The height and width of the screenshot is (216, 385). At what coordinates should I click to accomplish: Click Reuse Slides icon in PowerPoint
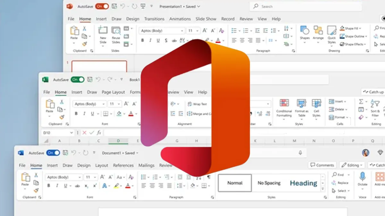(116, 31)
